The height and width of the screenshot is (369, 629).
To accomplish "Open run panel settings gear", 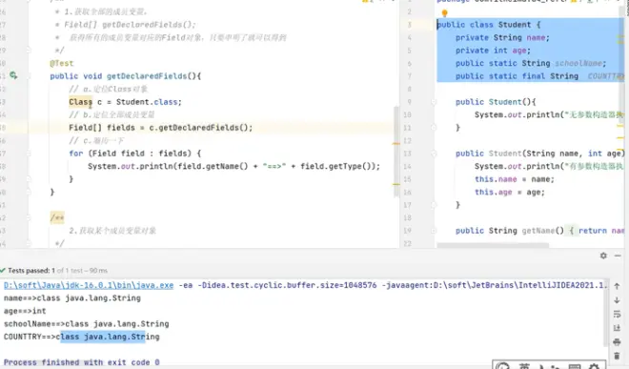I will (603, 256).
